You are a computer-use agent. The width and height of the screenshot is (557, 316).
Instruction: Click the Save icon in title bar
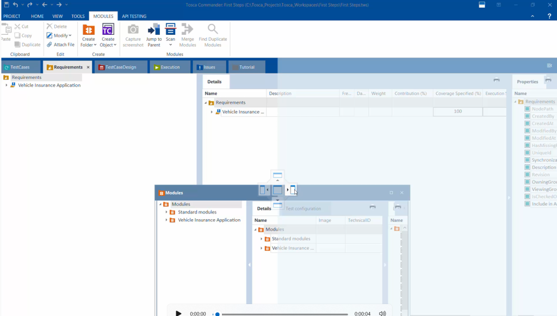(x=7, y=4)
